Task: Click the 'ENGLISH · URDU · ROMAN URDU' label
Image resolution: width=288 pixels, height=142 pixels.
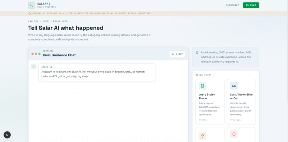Action: tap(48, 21)
